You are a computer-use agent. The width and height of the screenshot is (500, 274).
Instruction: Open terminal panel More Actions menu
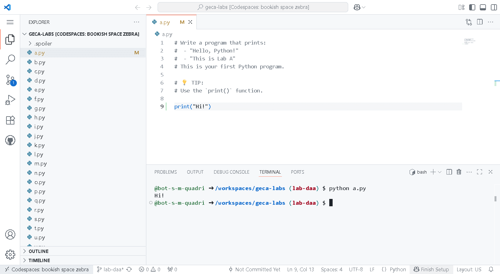click(469, 172)
